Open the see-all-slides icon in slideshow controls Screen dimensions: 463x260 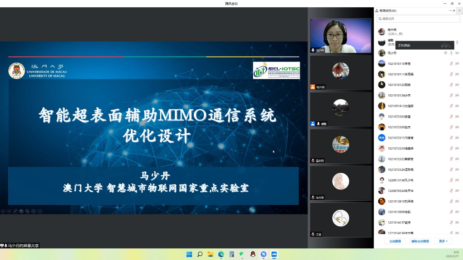pos(21,211)
